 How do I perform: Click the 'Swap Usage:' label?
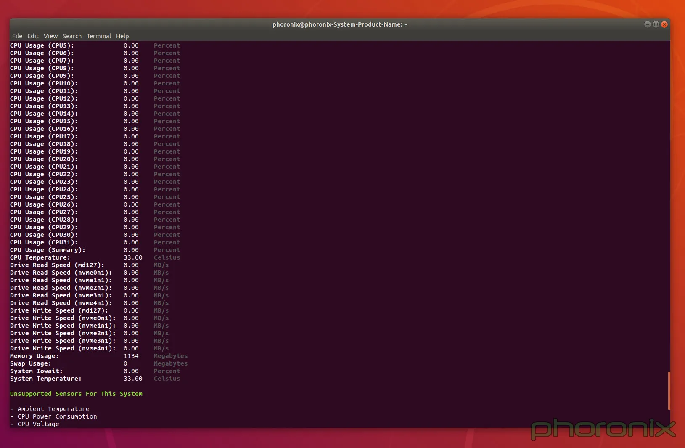click(x=31, y=363)
